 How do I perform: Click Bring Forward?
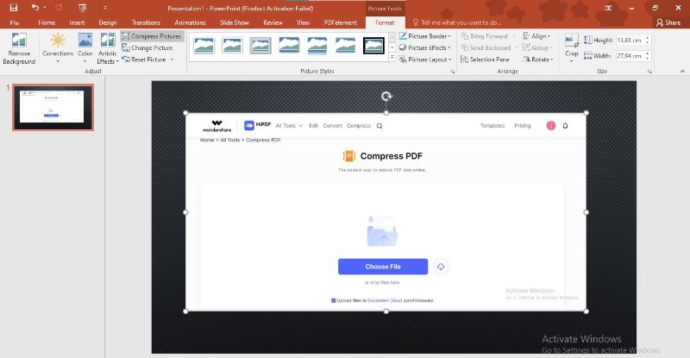click(x=484, y=36)
